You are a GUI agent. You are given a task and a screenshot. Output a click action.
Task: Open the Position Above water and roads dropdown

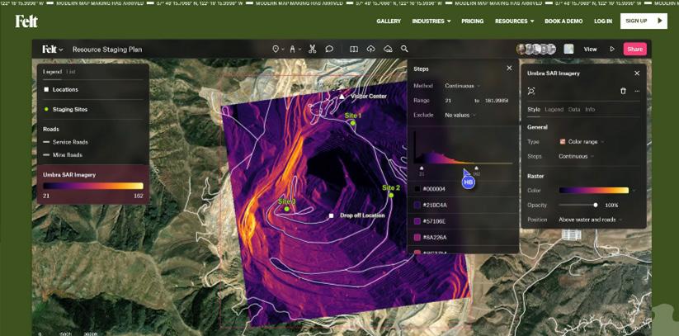(x=590, y=220)
